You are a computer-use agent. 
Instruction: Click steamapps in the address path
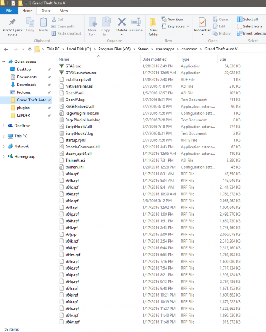(165, 49)
